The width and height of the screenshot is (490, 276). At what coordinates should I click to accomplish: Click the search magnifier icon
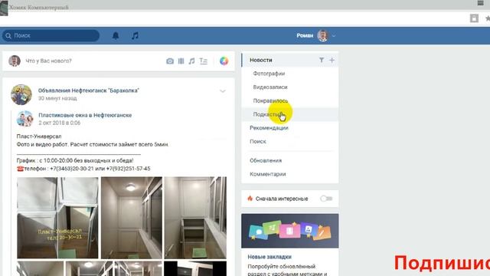click(8, 36)
